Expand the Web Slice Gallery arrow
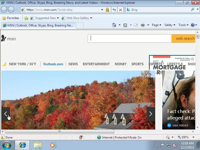This screenshot has width=200, height=150. pos(91,18)
